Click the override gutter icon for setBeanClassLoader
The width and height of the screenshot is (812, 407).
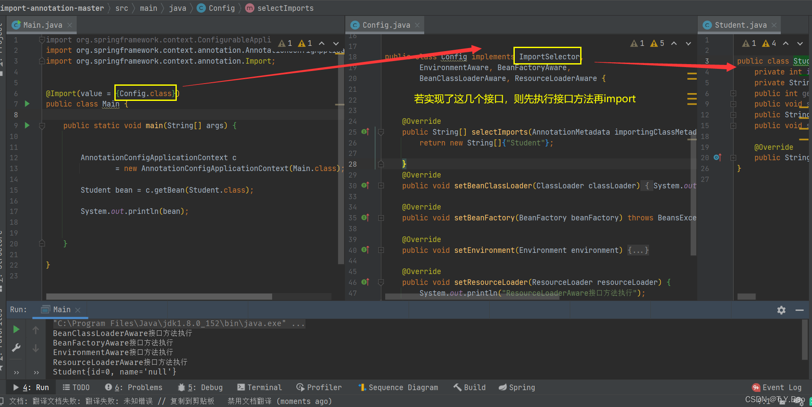pos(365,185)
